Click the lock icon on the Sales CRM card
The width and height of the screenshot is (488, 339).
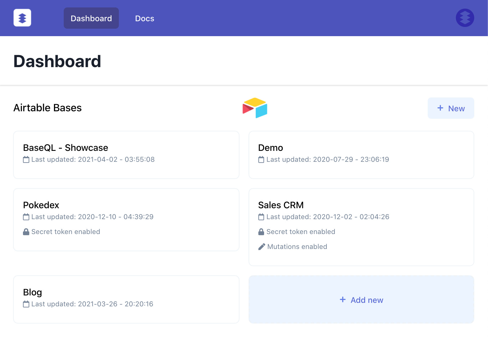point(262,231)
